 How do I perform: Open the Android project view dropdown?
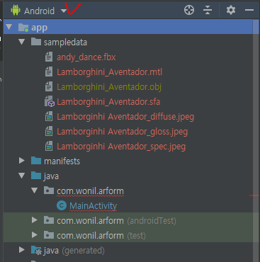point(64,11)
